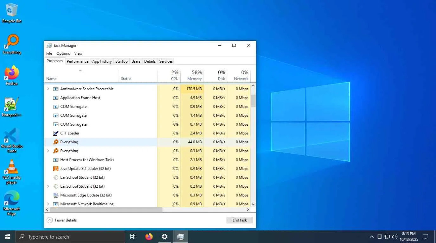The height and width of the screenshot is (243, 436).
Task: Go to the Users tab
Action: pos(136,61)
